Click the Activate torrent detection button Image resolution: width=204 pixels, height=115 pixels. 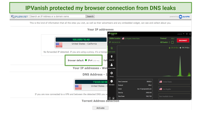pyautogui.click(x=100, y=108)
